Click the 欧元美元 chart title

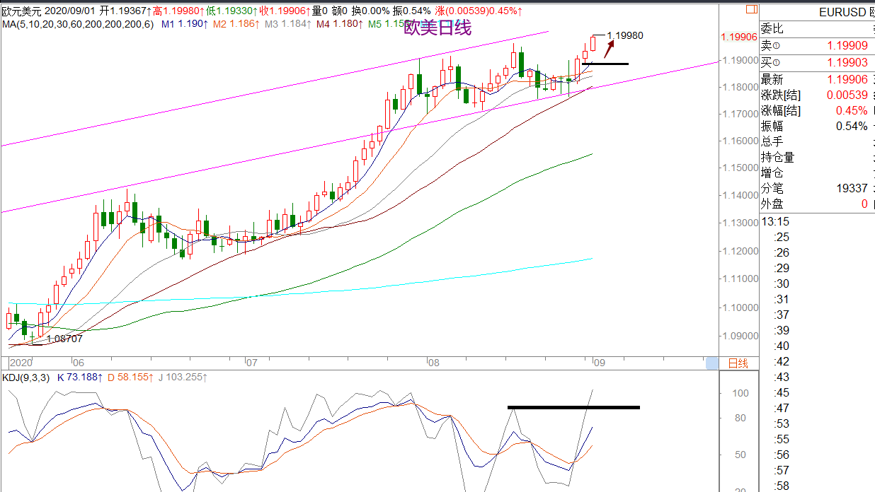pos(22,11)
